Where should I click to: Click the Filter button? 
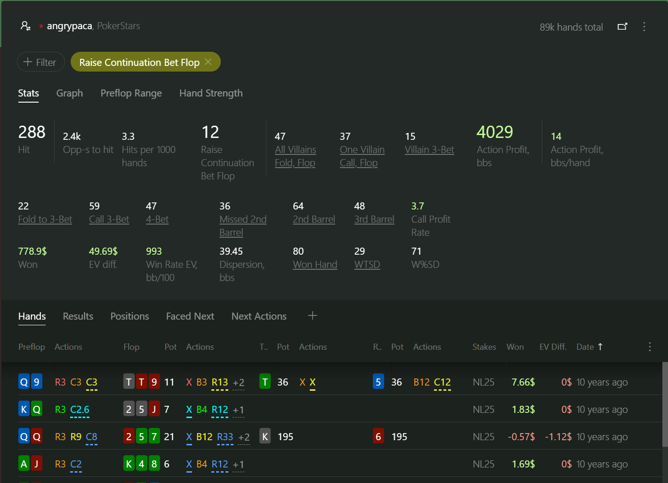[x=40, y=62]
